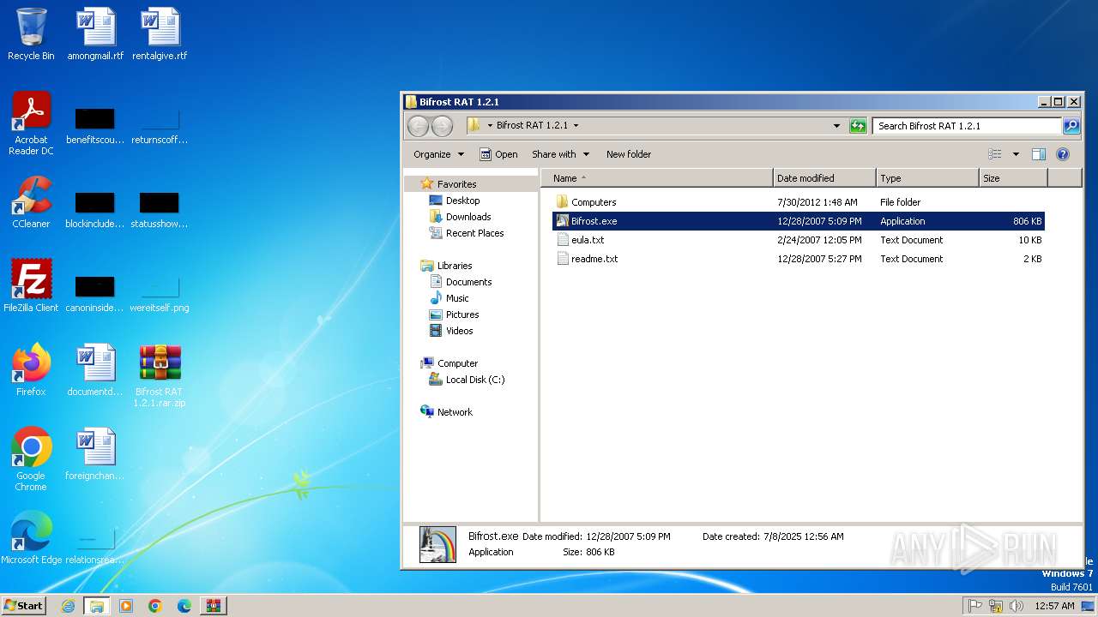The image size is (1098, 617).
Task: Open the Start menu
Action: point(23,606)
